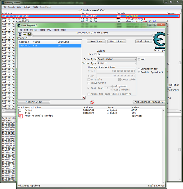Toggle the Auto Assemble script checkbox
The image size is (183, 189).
coord(20,116)
